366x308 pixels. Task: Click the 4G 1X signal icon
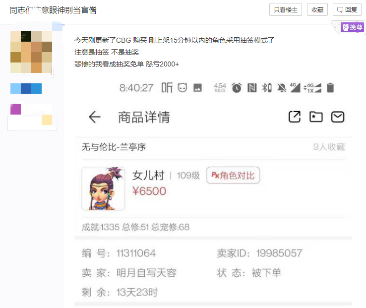pyautogui.click(x=312, y=88)
